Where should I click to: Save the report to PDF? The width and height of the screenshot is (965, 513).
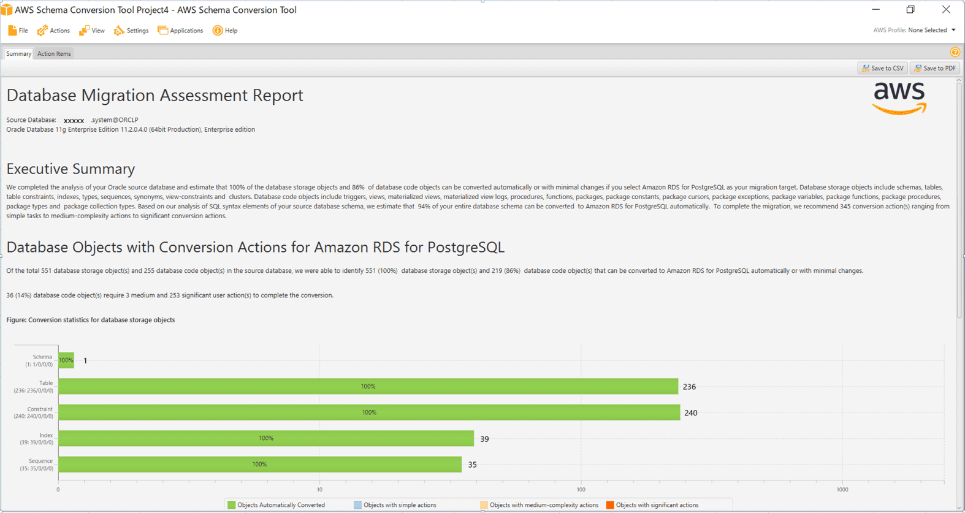point(934,68)
